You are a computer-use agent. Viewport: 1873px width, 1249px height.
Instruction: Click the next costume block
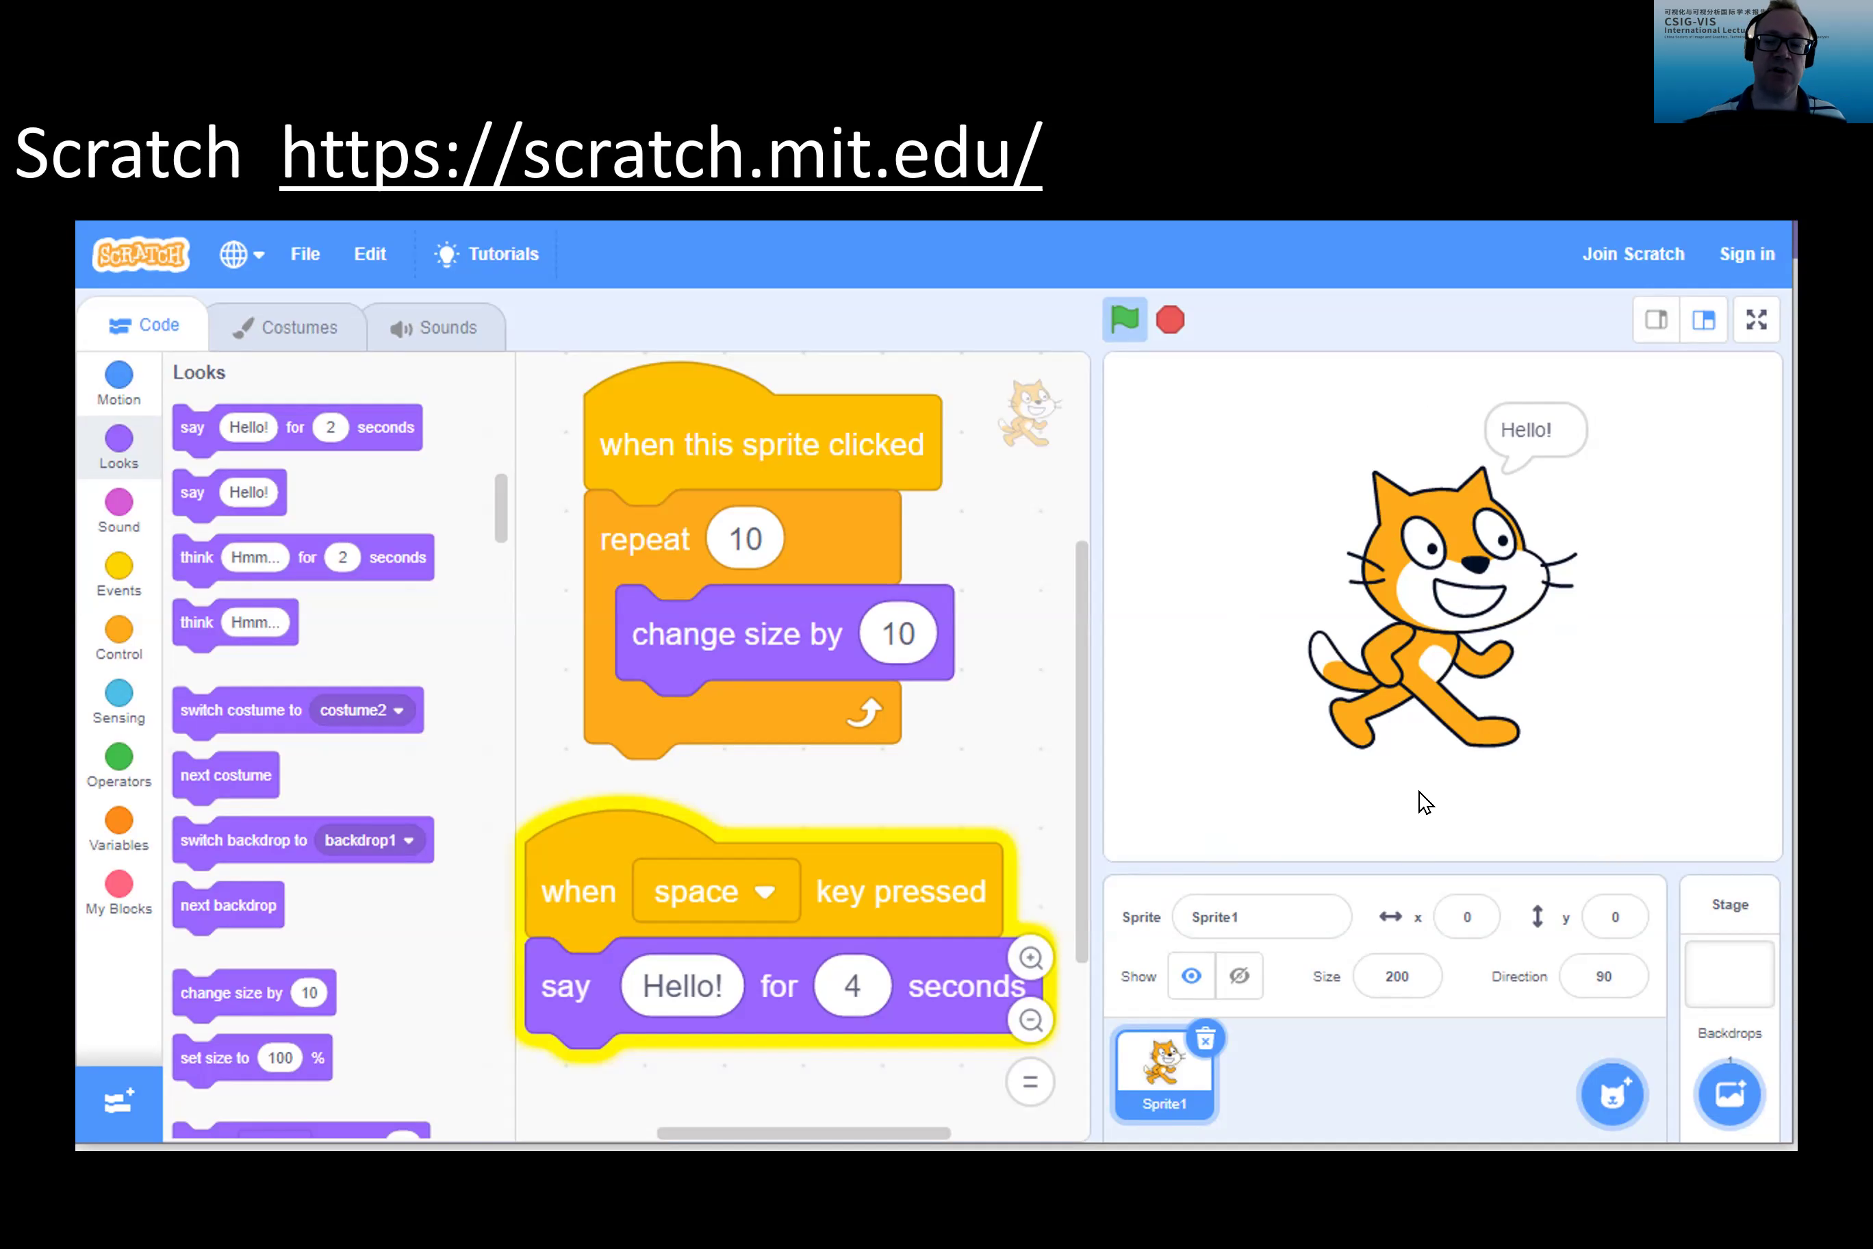(225, 776)
